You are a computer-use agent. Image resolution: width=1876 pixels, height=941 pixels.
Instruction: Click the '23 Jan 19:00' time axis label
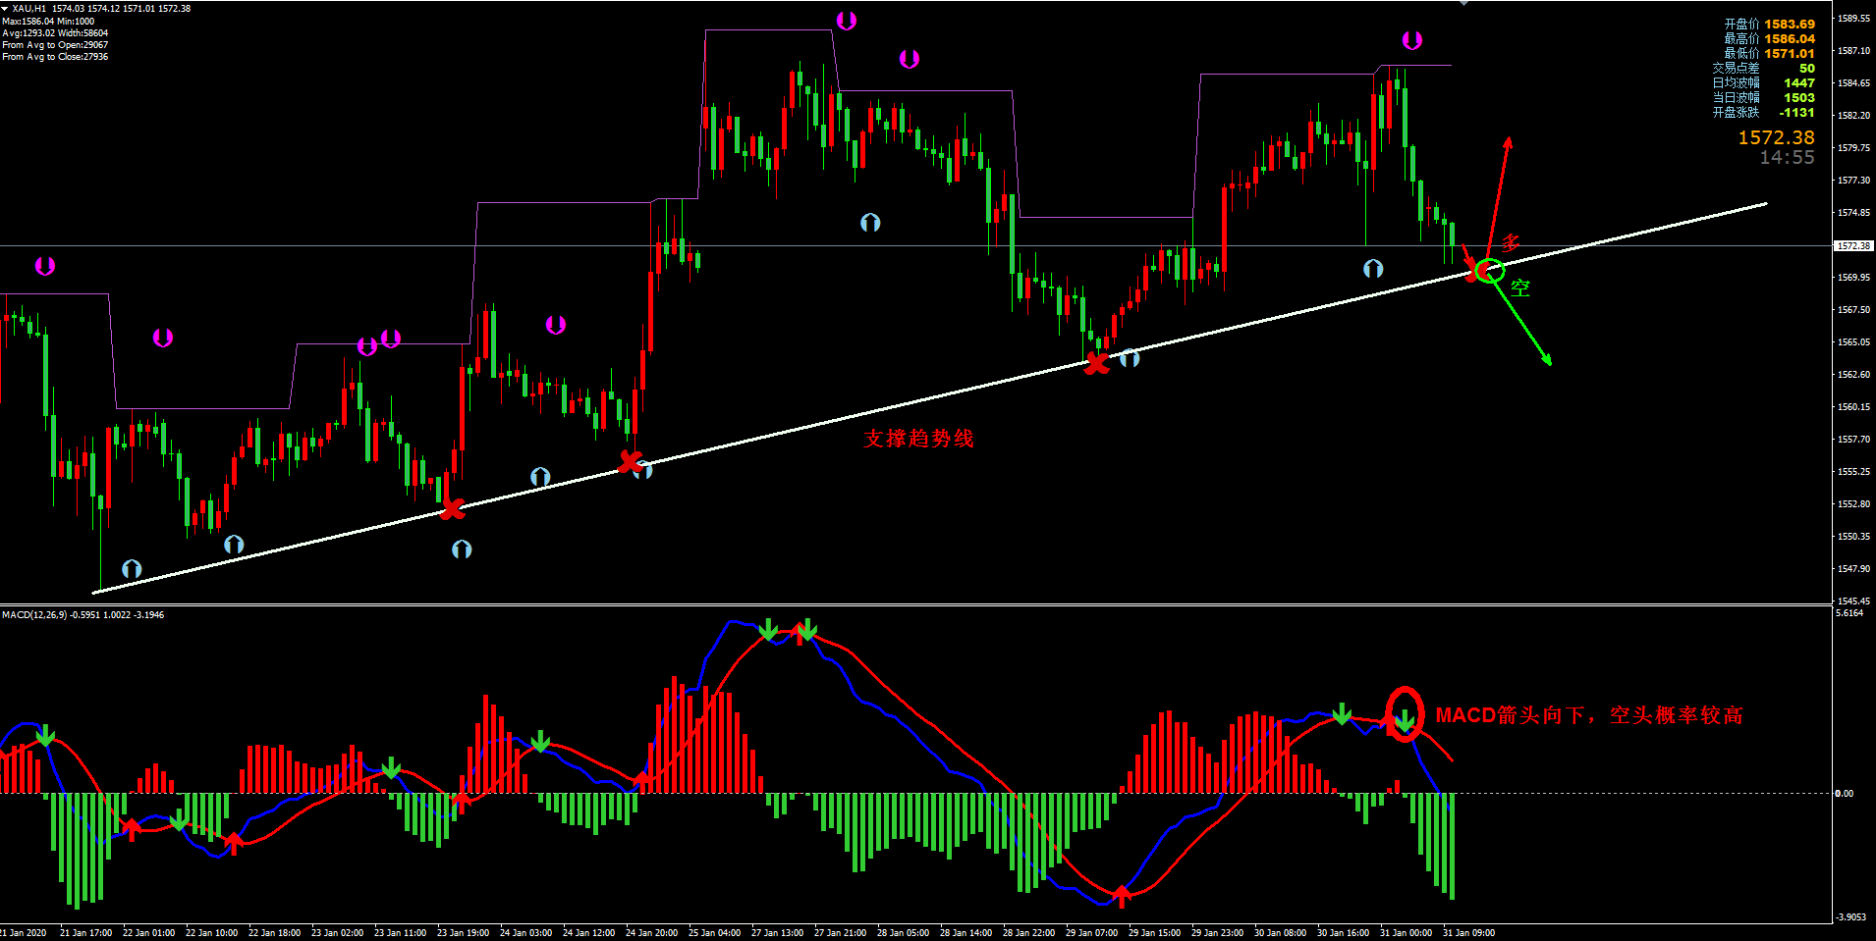463,933
